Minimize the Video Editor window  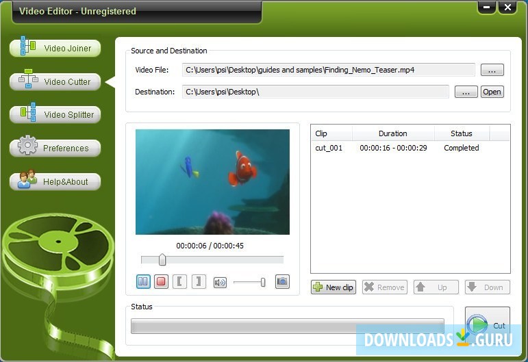click(487, 8)
